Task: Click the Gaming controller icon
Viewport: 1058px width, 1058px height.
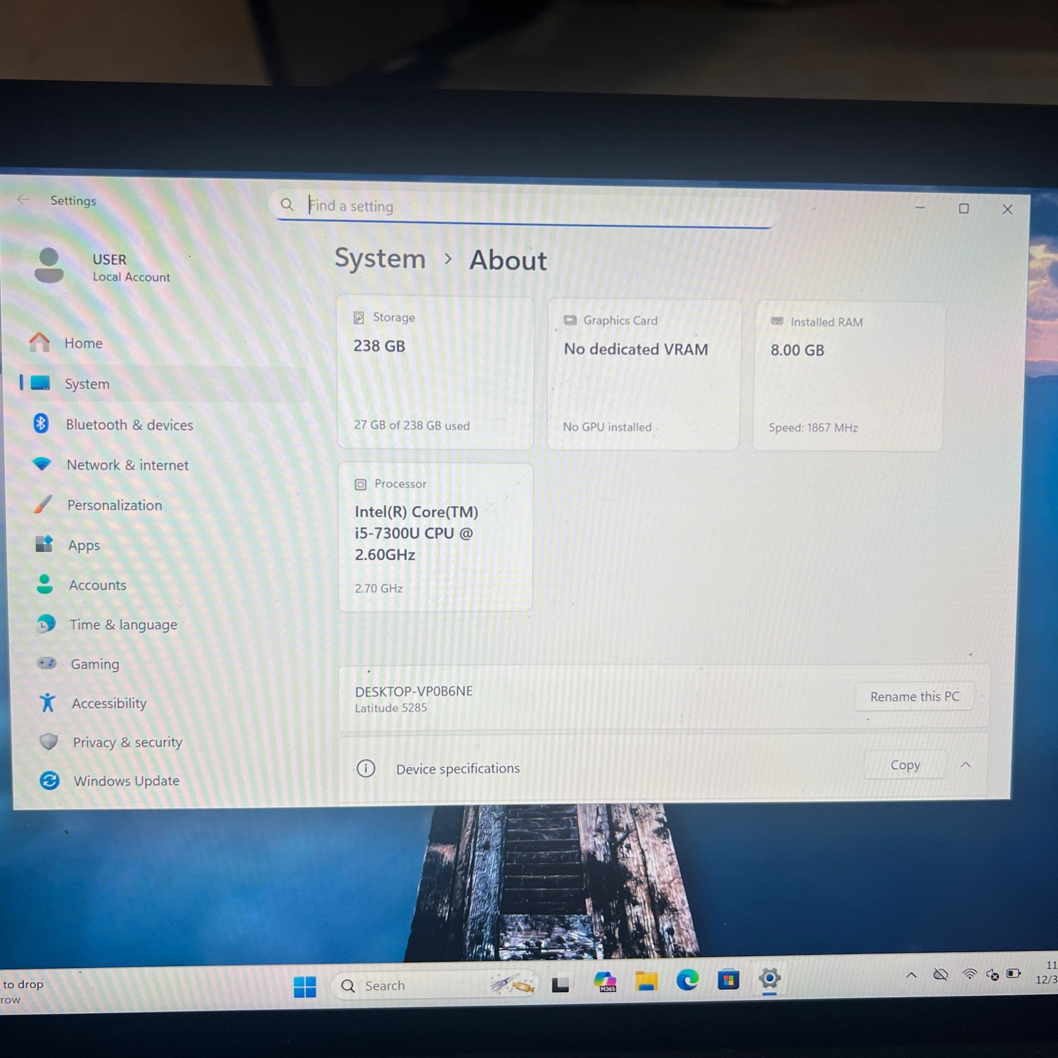Action: 47,663
